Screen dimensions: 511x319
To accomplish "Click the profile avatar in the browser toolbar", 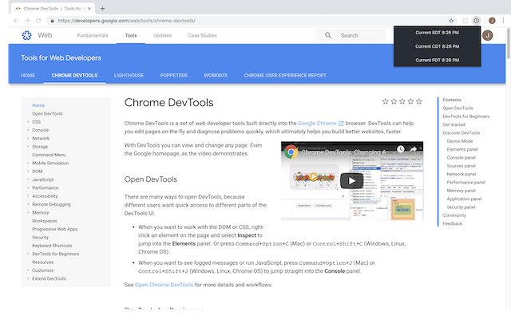I will click(x=492, y=21).
